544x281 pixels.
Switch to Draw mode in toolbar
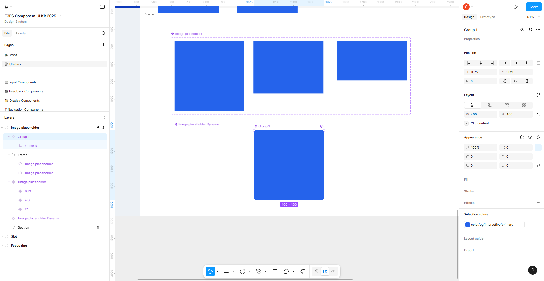click(x=316, y=271)
